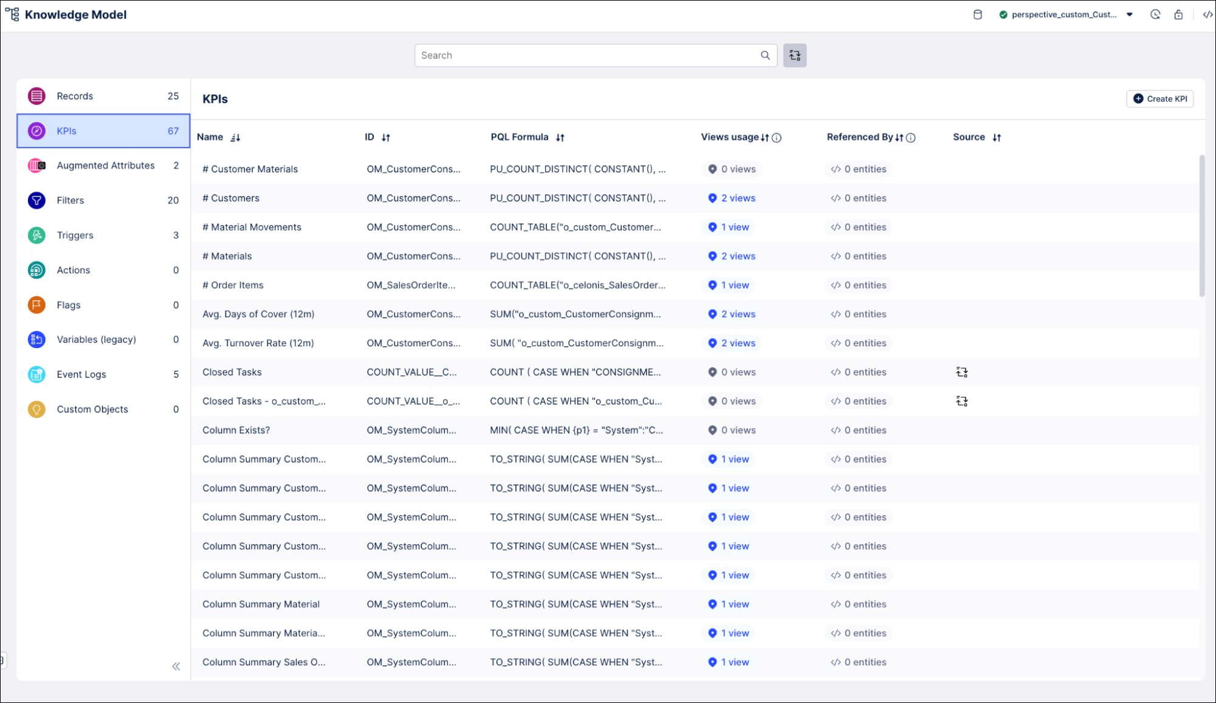Open the Filters section

coord(103,201)
